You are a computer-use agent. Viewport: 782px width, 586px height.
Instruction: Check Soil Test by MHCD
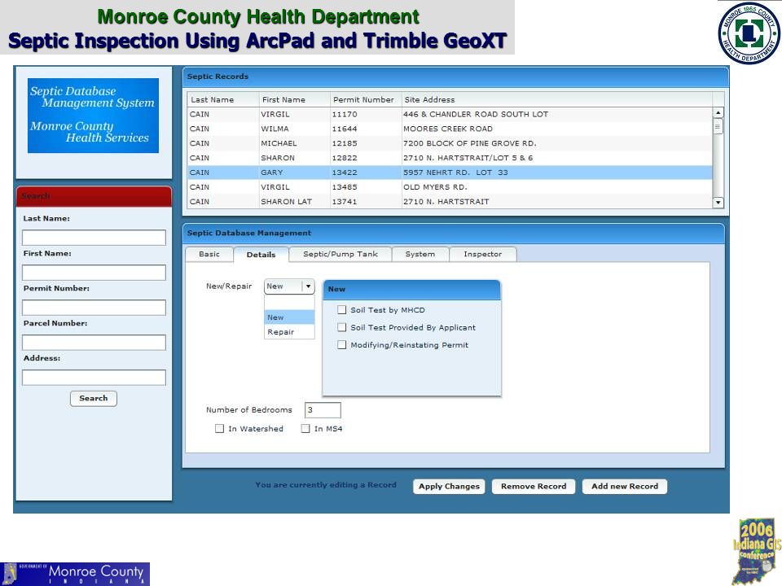pos(341,310)
